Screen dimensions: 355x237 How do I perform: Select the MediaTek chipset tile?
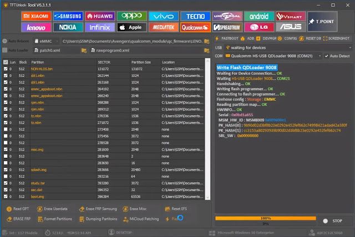[x=164, y=27]
